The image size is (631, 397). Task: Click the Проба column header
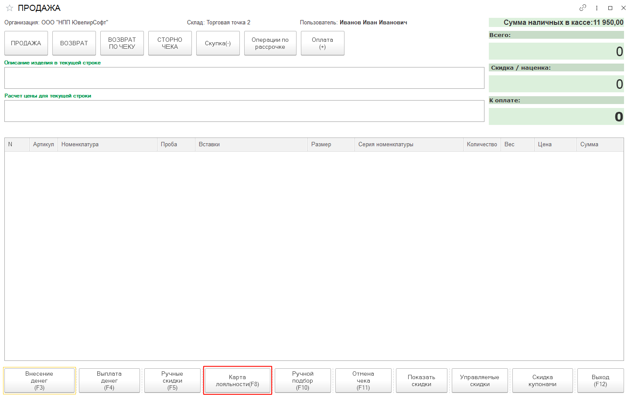coord(176,145)
